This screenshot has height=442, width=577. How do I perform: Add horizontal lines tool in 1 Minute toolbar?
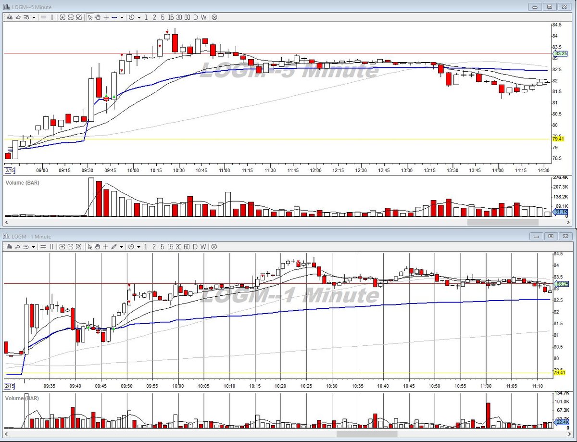click(x=43, y=246)
